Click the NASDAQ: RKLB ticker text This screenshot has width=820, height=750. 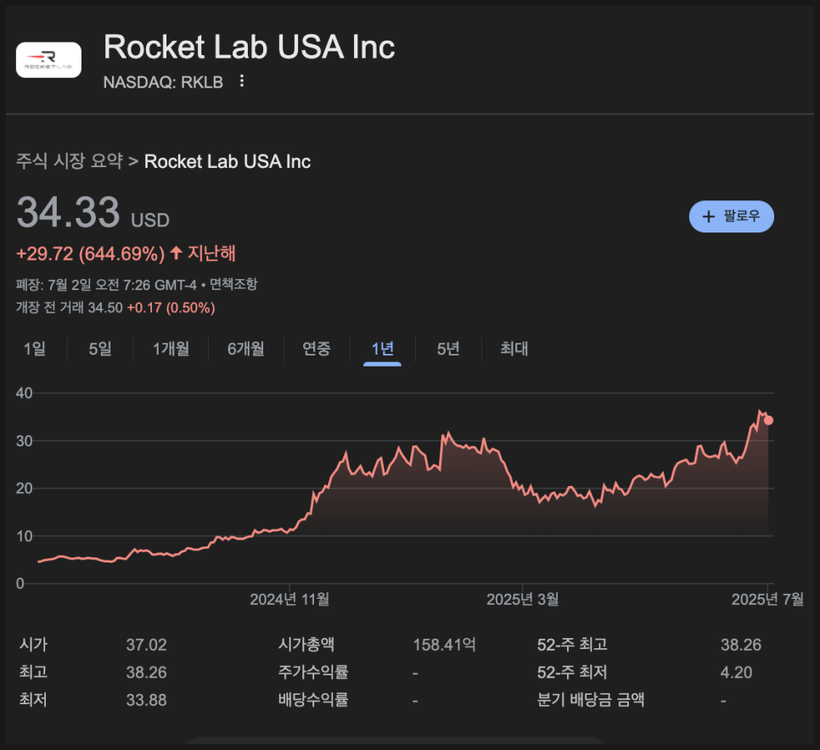(x=163, y=82)
